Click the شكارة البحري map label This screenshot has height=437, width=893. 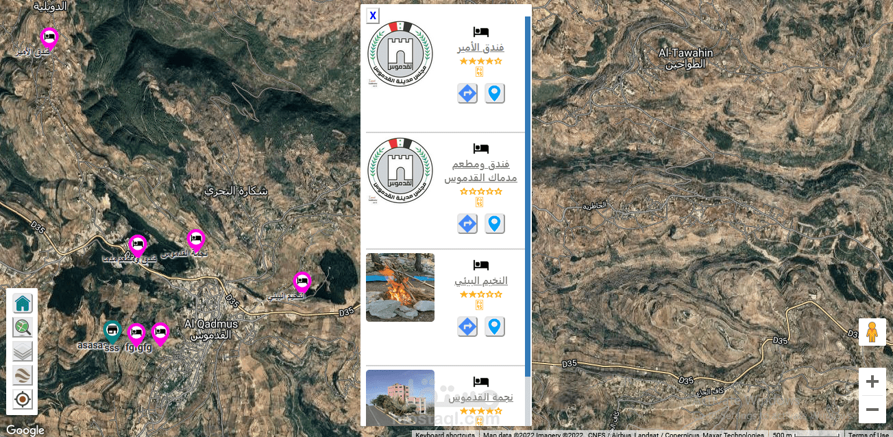236,191
